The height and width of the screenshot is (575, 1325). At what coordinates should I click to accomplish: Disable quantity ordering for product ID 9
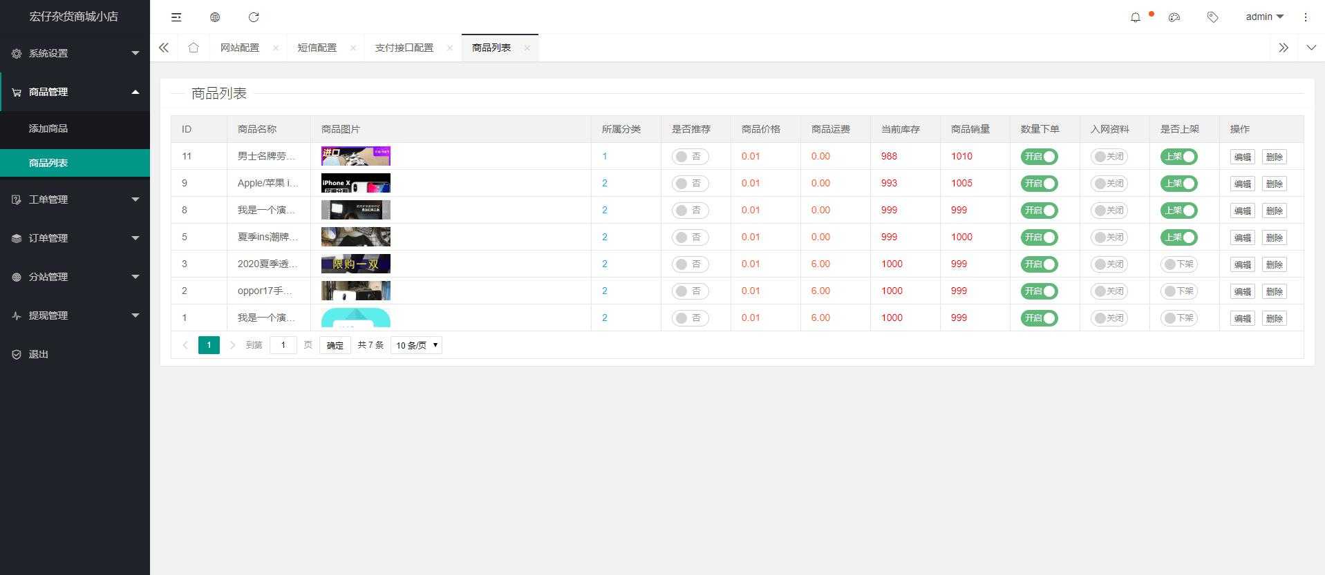pyautogui.click(x=1039, y=184)
